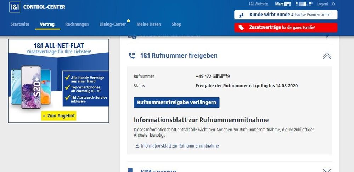Click the phone number +49 172 value
This screenshot has width=354, height=172.
pyautogui.click(x=213, y=76)
